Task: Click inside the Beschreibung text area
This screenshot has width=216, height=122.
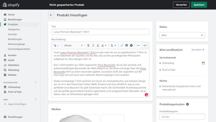Action: (100, 73)
